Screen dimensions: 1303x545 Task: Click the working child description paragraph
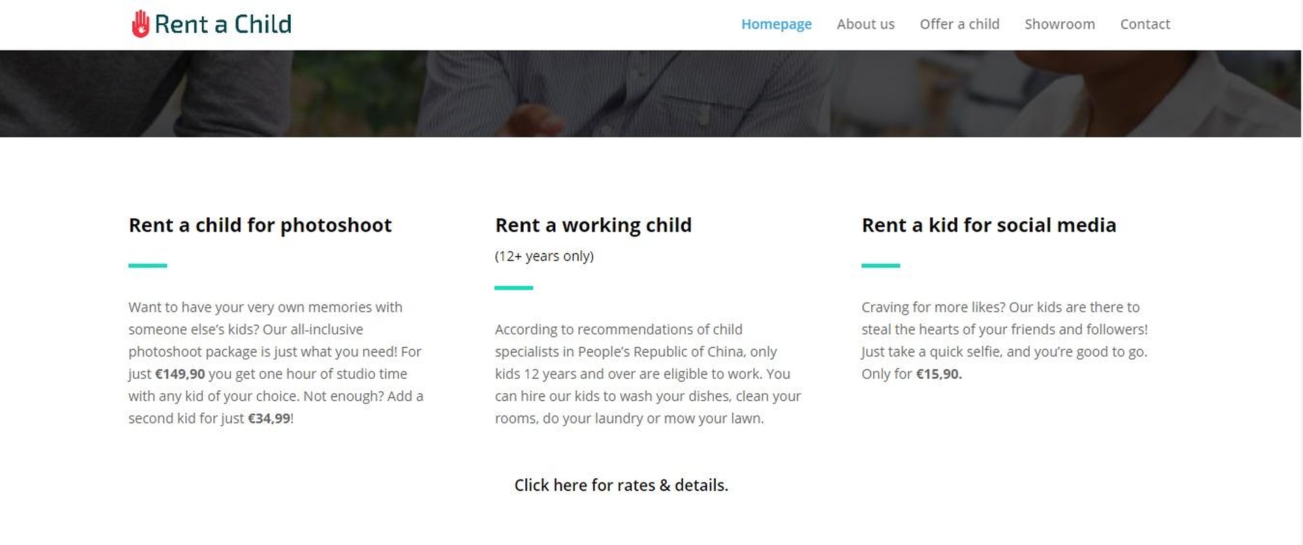(x=647, y=374)
